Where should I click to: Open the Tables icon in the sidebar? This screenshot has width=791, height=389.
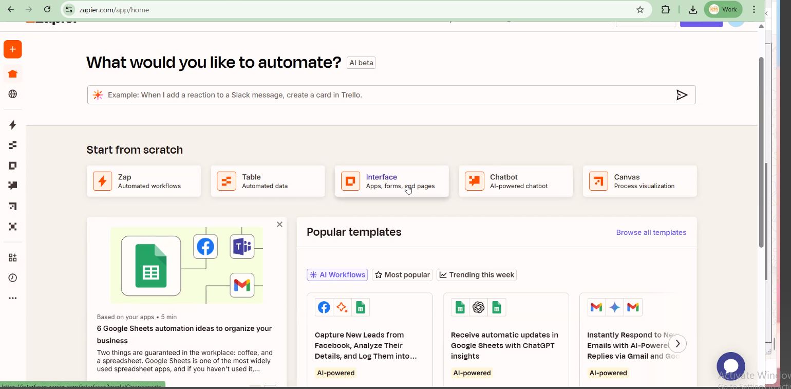pyautogui.click(x=13, y=145)
